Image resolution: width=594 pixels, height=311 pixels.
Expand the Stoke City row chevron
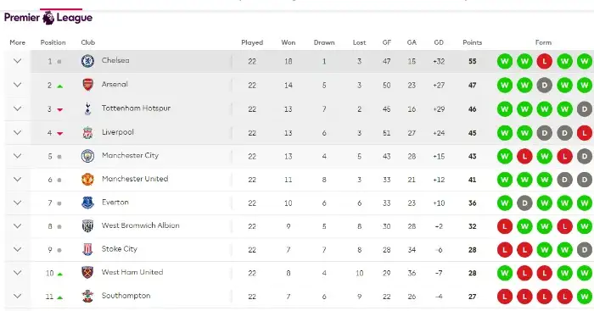point(18,249)
